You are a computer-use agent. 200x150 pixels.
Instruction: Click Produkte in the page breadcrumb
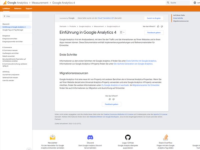(x=73, y=26)
